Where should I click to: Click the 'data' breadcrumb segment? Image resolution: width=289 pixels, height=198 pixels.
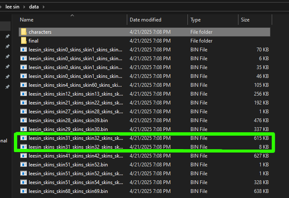[x=34, y=7]
